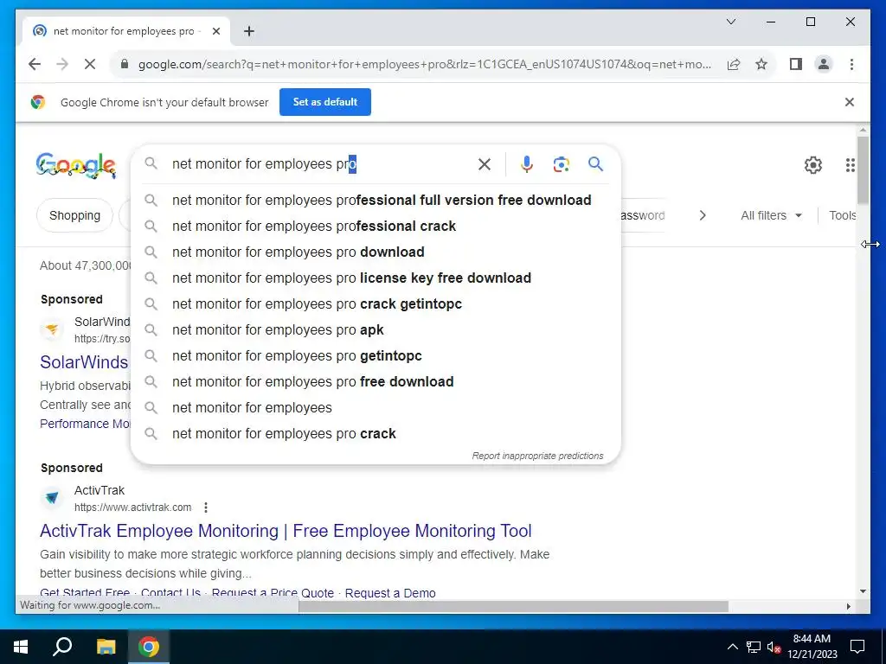Screen dimensions: 886x664
Task: Click the ActivTrak favicon
Action: 52,499
